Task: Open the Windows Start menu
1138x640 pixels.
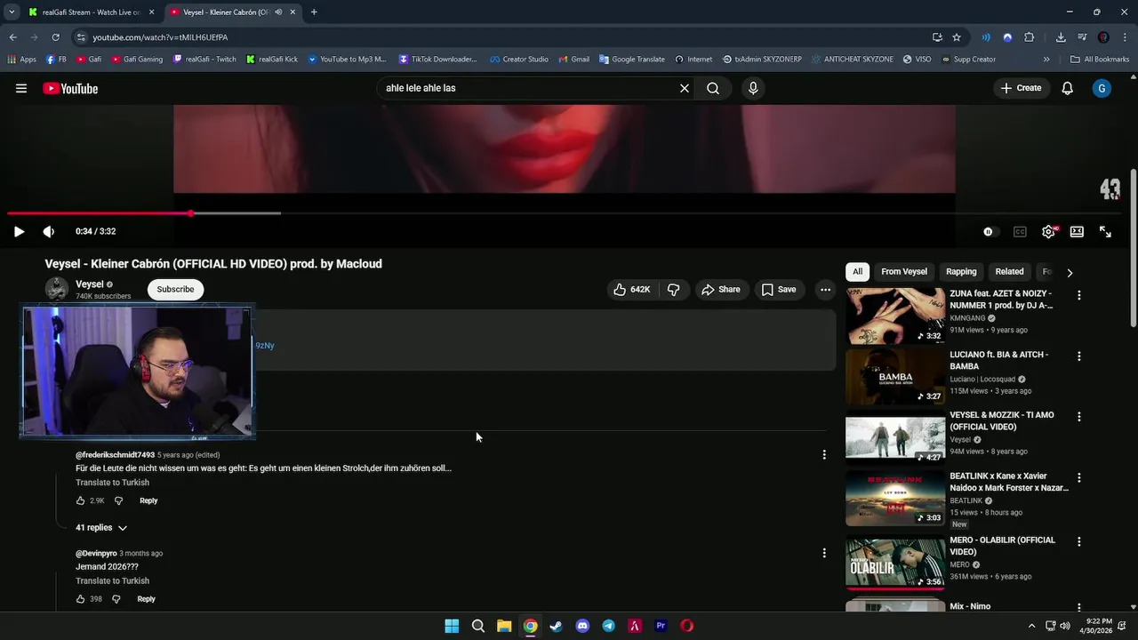Action: [x=452, y=626]
